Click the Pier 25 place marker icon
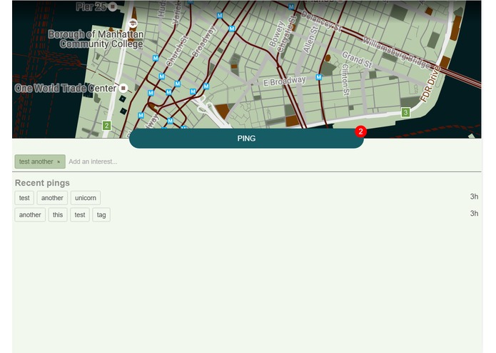Viewport: 496px width, 353px height. click(112, 6)
